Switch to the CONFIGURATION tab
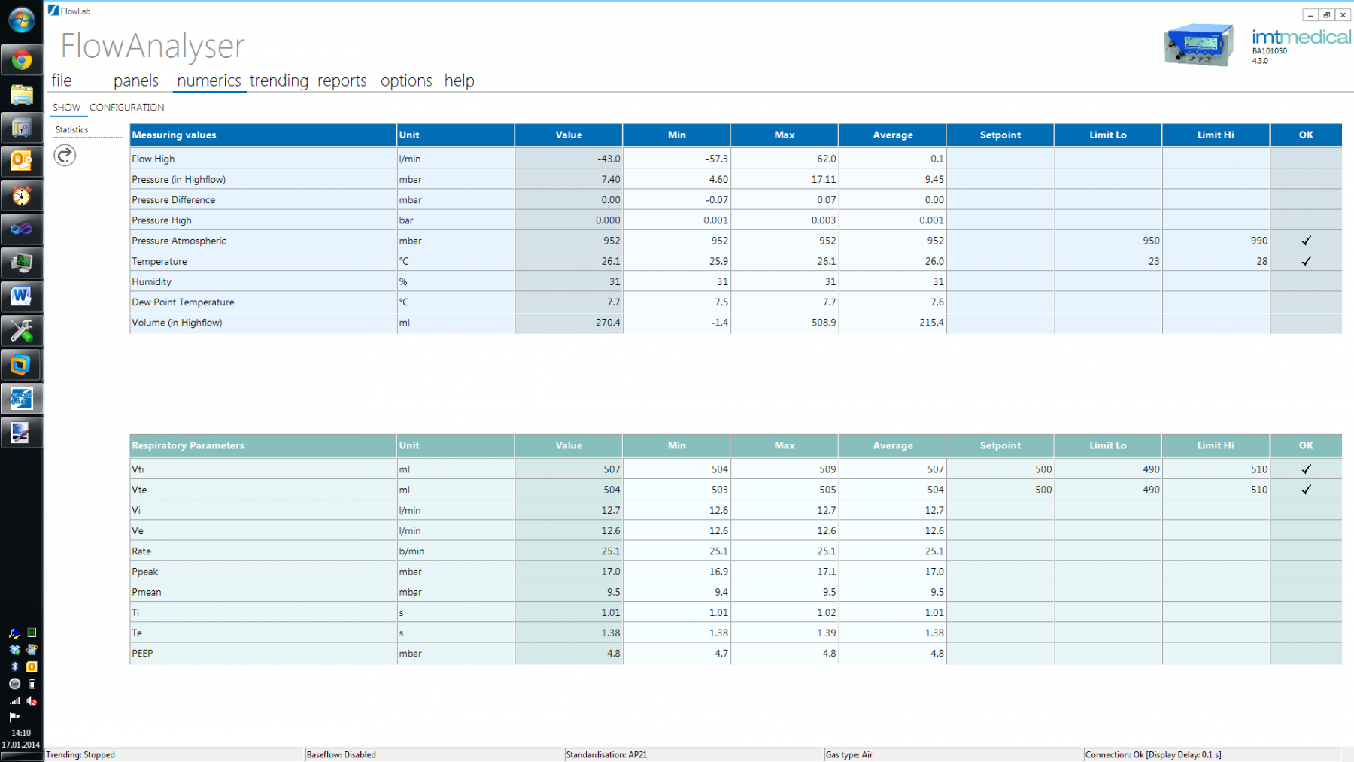This screenshot has width=1354, height=762. [x=126, y=108]
